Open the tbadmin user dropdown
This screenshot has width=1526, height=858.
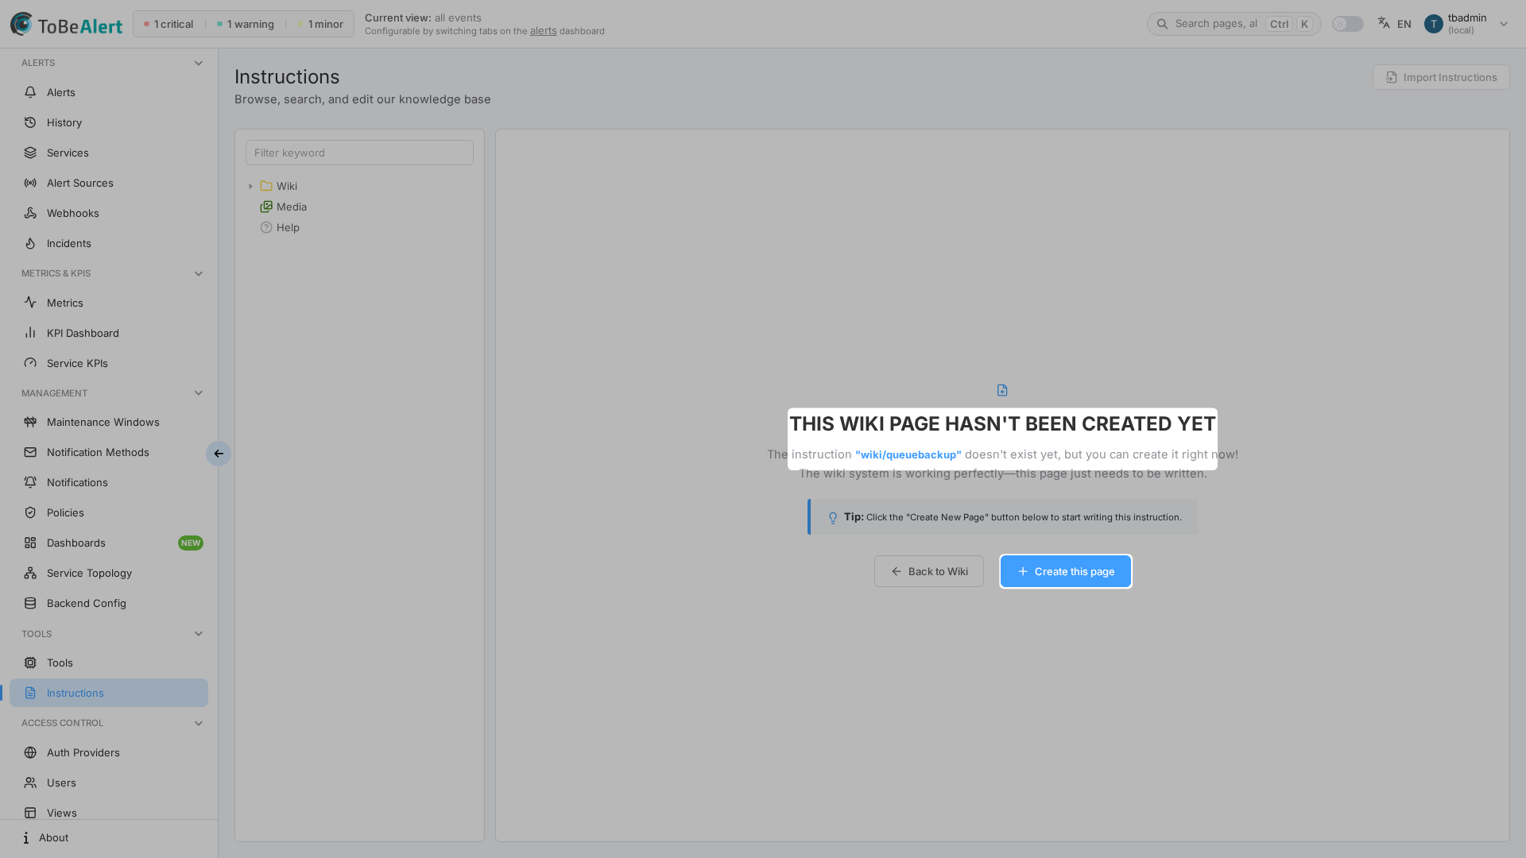point(1466,24)
